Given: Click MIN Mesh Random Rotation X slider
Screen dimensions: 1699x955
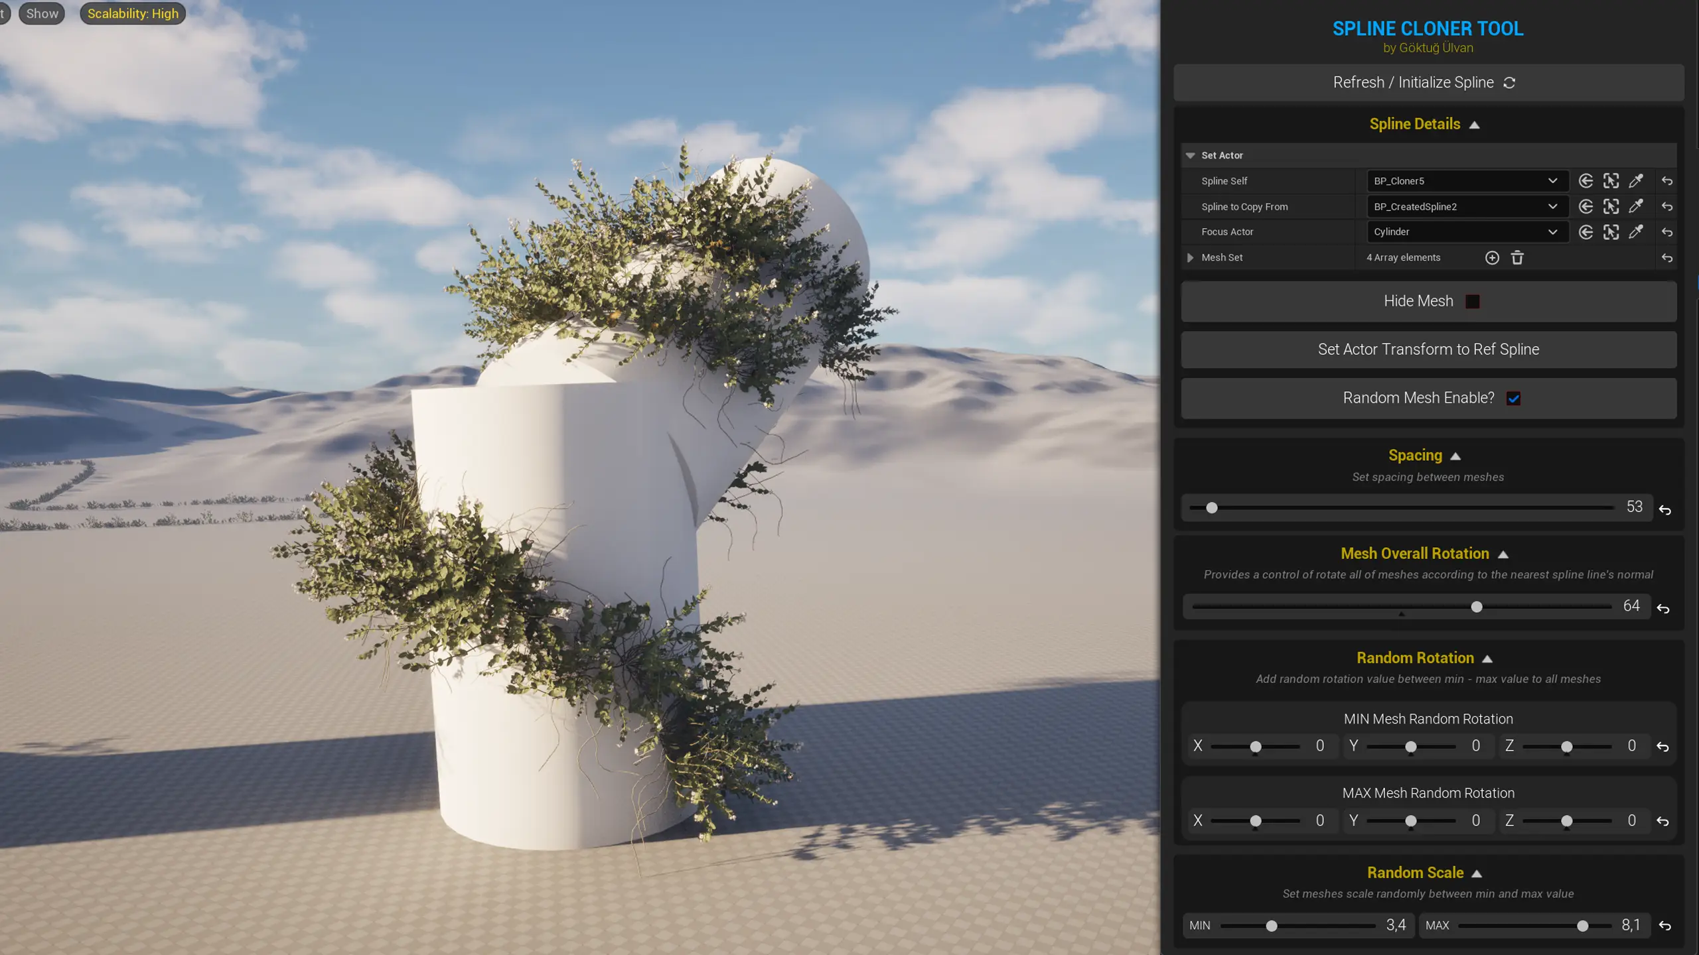Looking at the screenshot, I should tap(1256, 747).
